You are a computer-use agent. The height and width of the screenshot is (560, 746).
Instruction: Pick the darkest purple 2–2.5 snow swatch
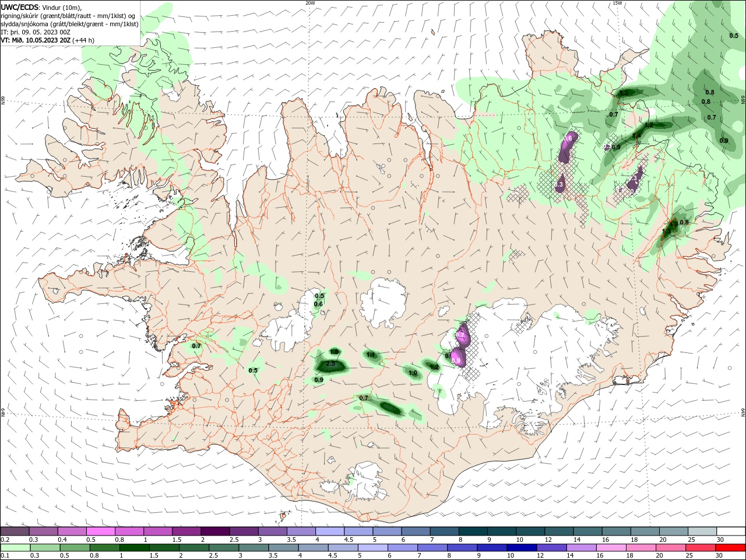215,531
